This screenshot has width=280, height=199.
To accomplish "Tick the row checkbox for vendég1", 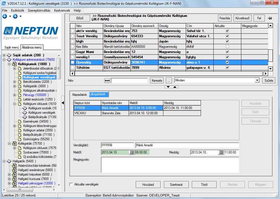I will 72,57.
